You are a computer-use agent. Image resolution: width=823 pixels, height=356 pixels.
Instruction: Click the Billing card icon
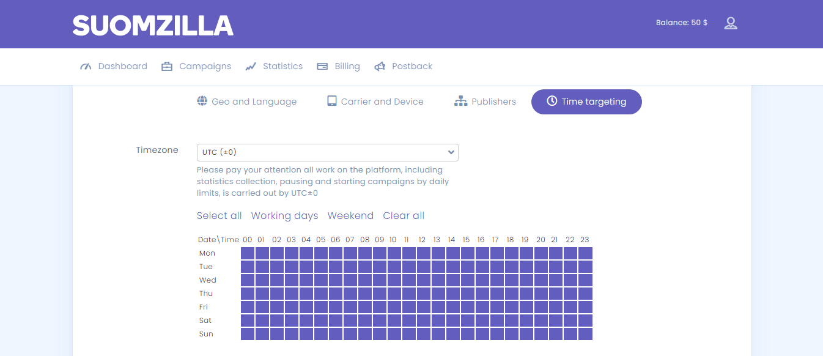[x=322, y=66]
